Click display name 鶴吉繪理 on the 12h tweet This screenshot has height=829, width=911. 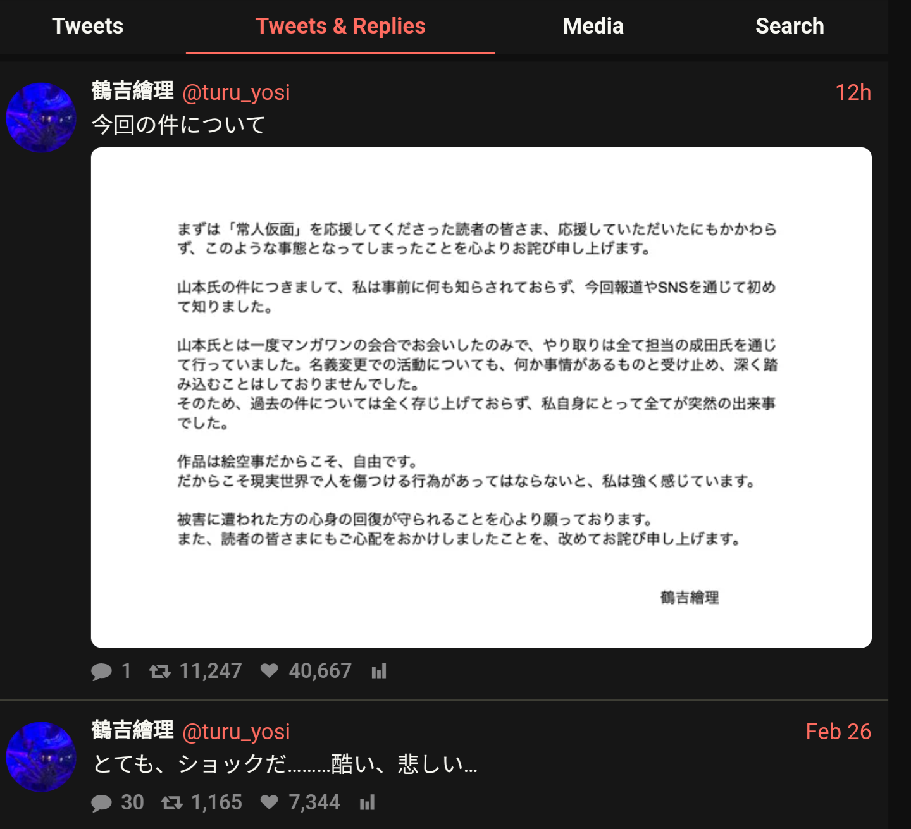(133, 91)
